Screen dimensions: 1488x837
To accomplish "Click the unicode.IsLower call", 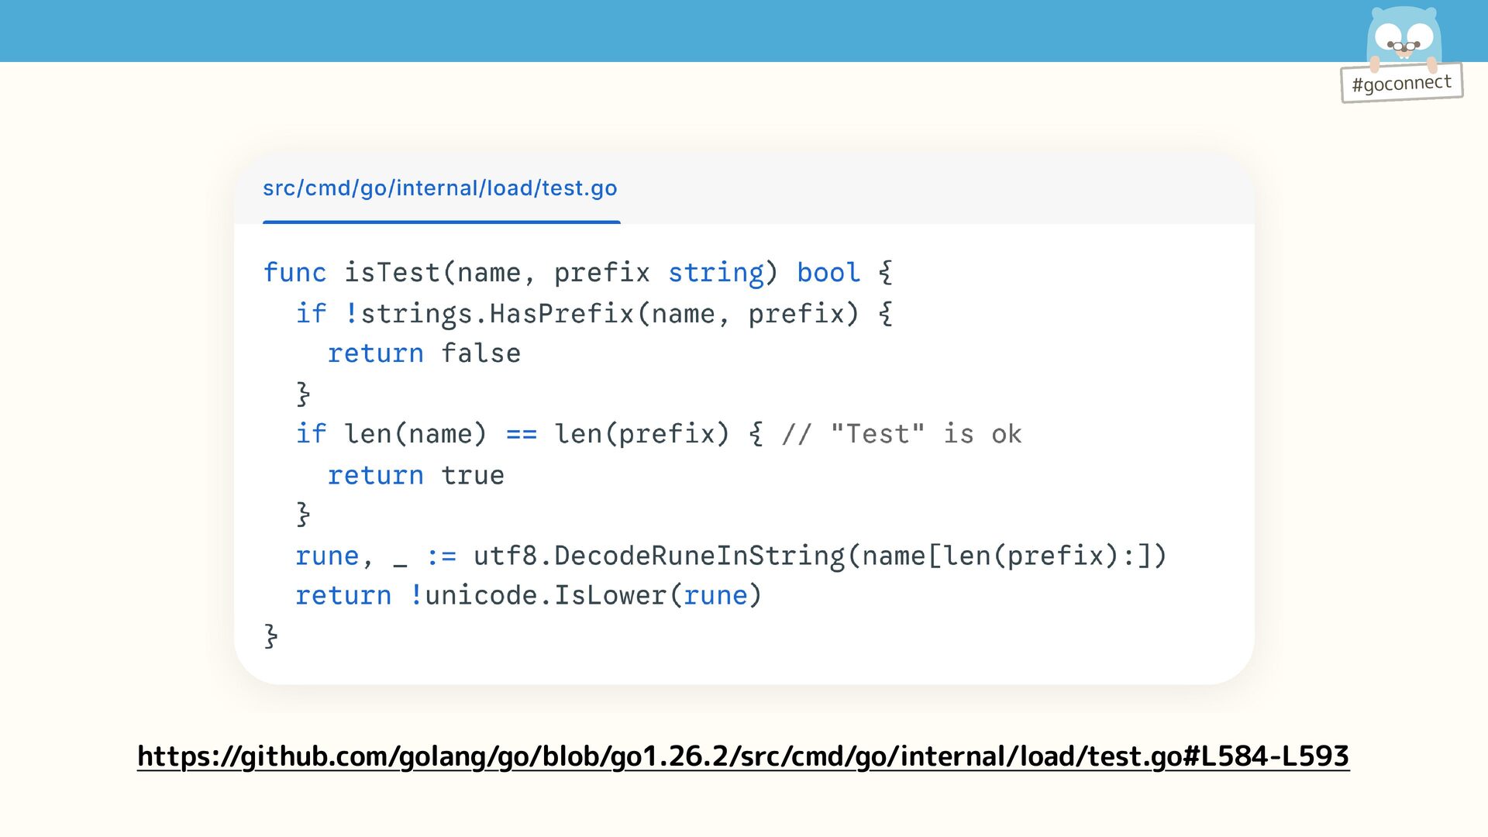I will point(545,595).
